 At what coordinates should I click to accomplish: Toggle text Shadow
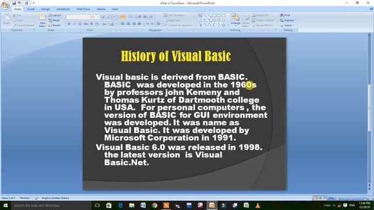(x=91, y=24)
